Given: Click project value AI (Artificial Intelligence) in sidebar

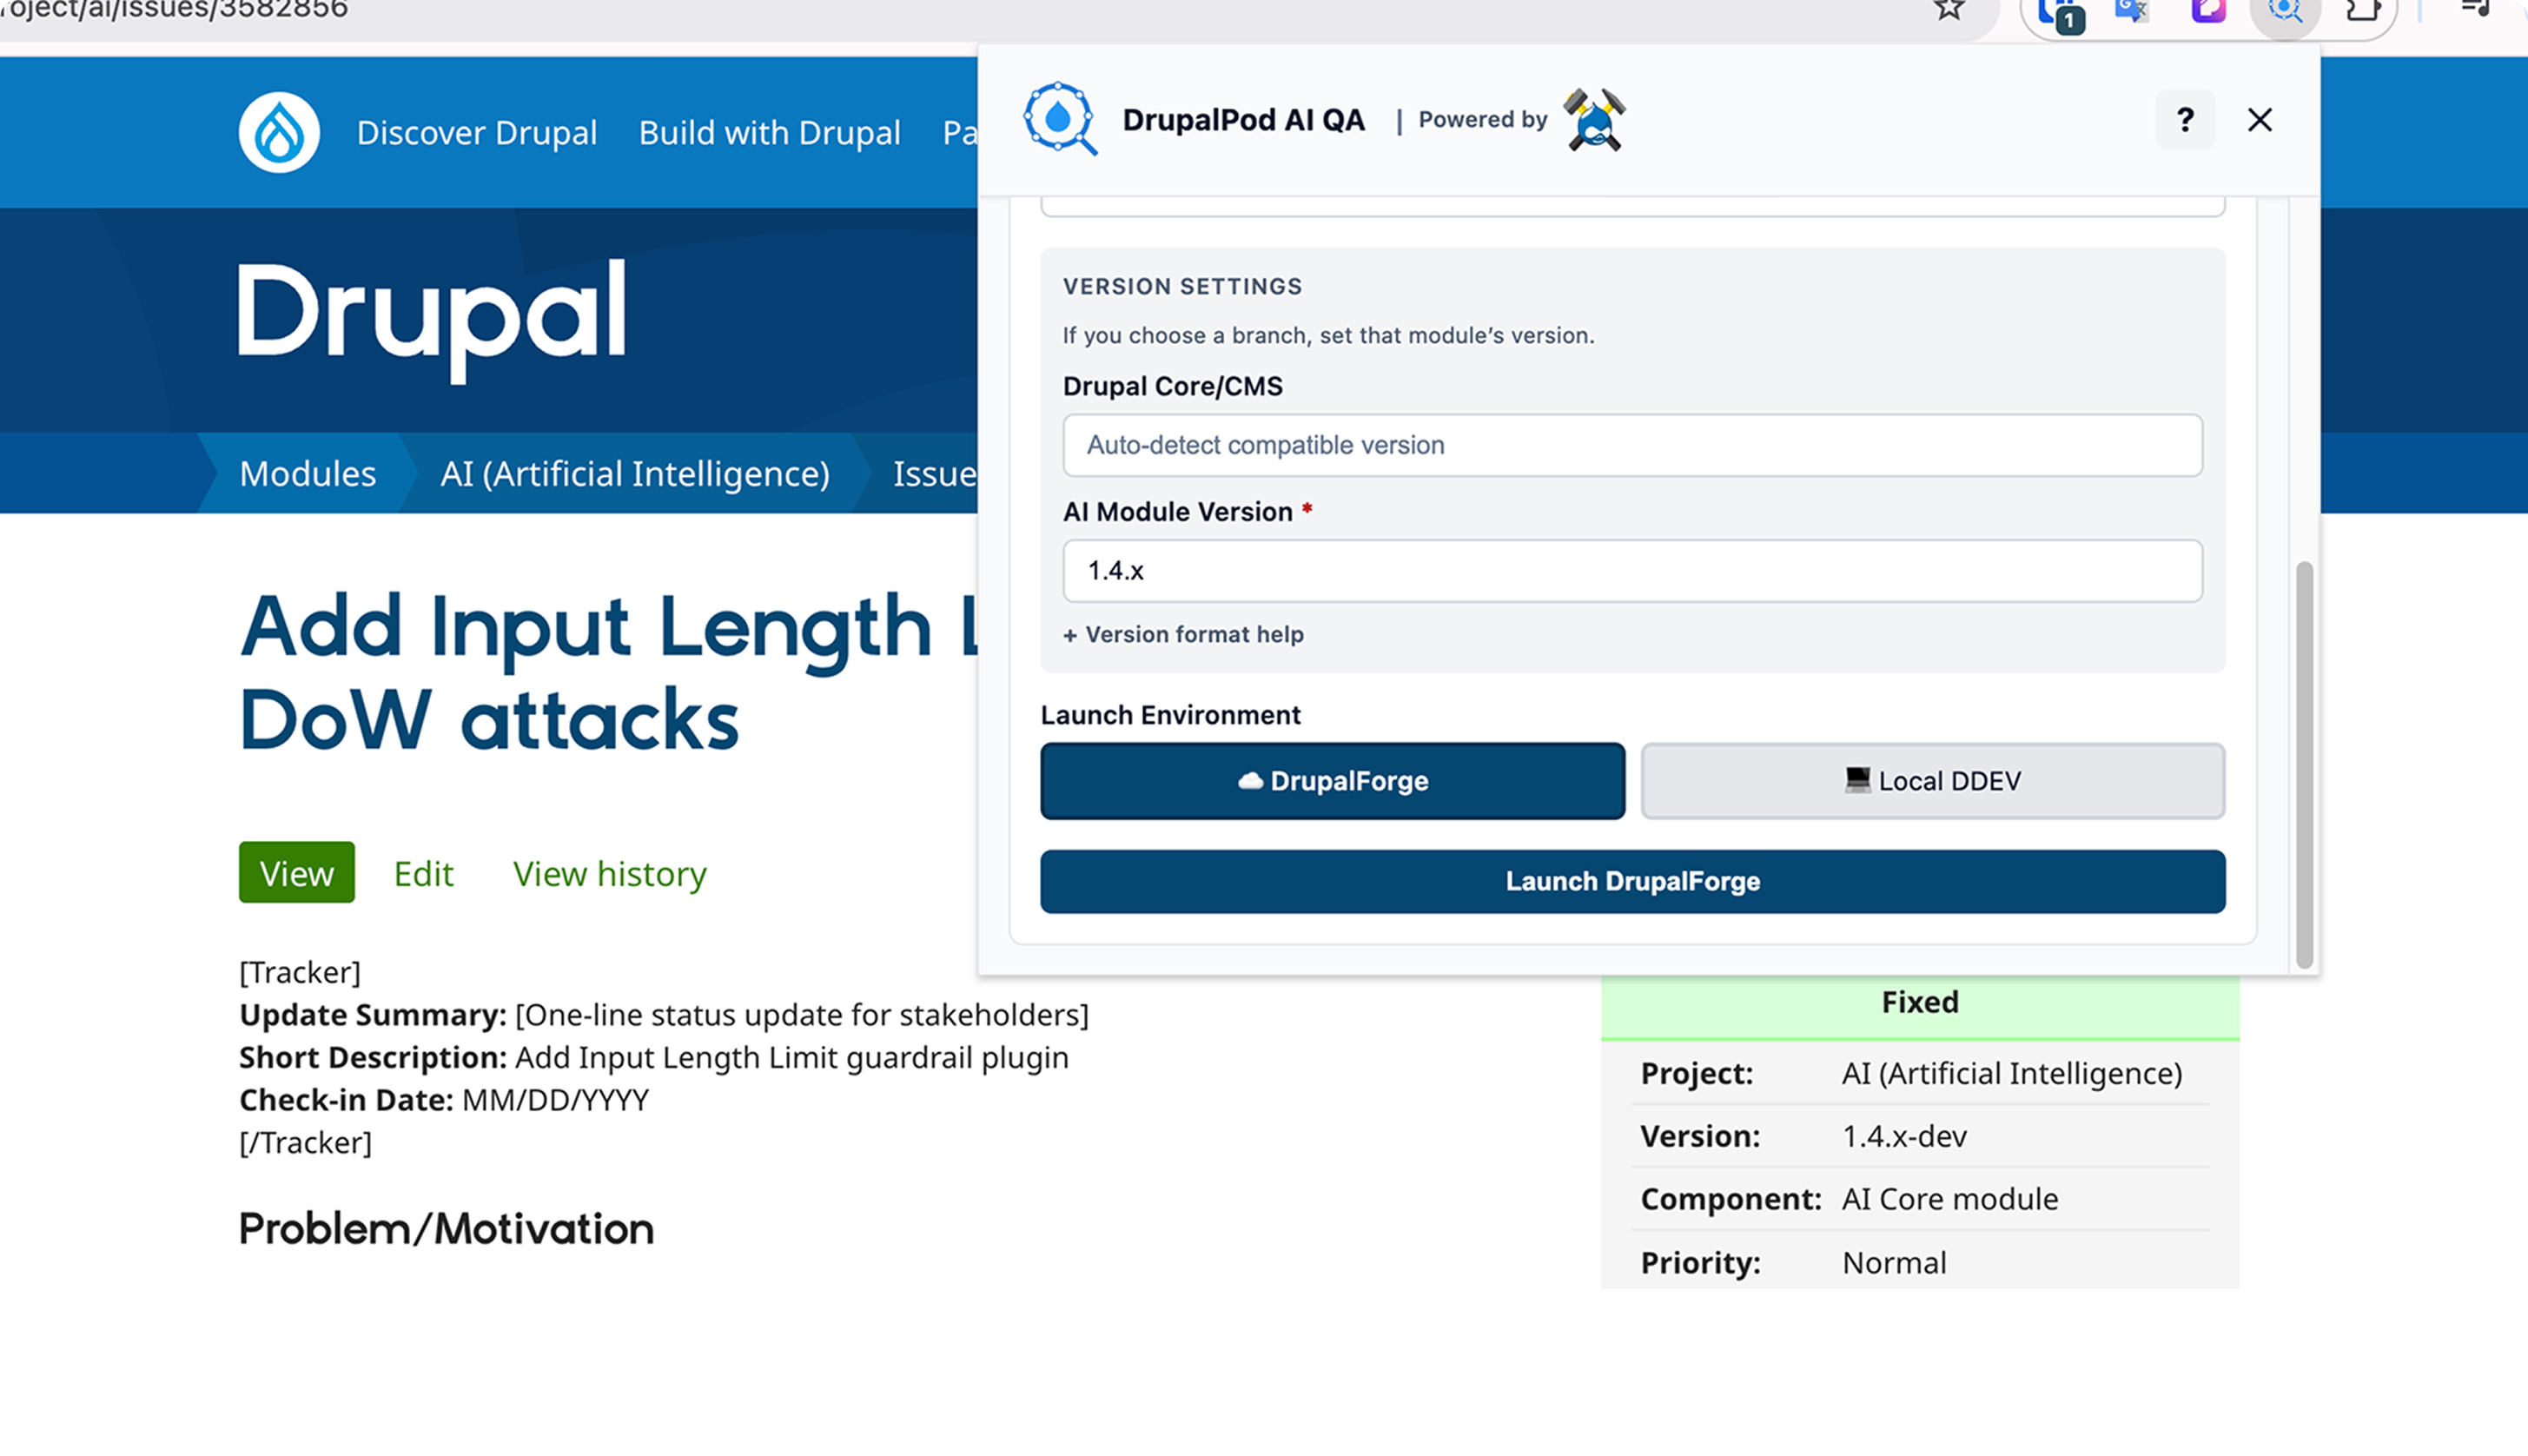Looking at the screenshot, I should click(2011, 1073).
